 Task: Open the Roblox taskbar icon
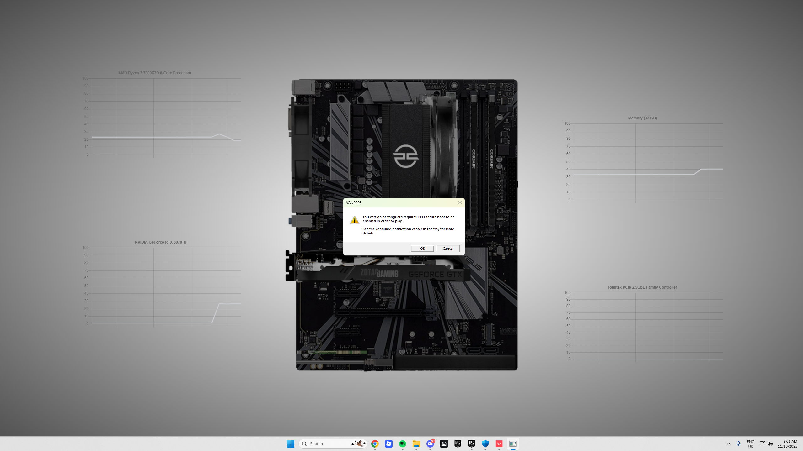click(x=388, y=444)
